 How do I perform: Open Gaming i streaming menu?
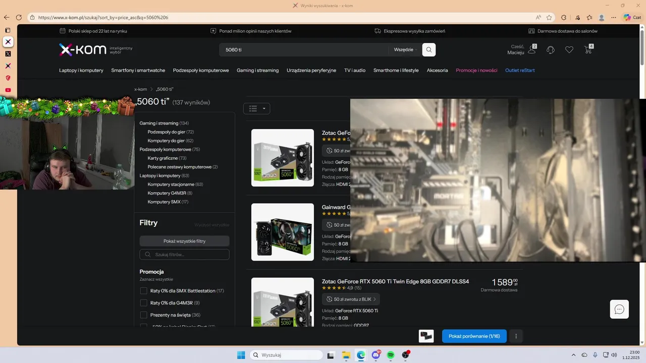258,71
